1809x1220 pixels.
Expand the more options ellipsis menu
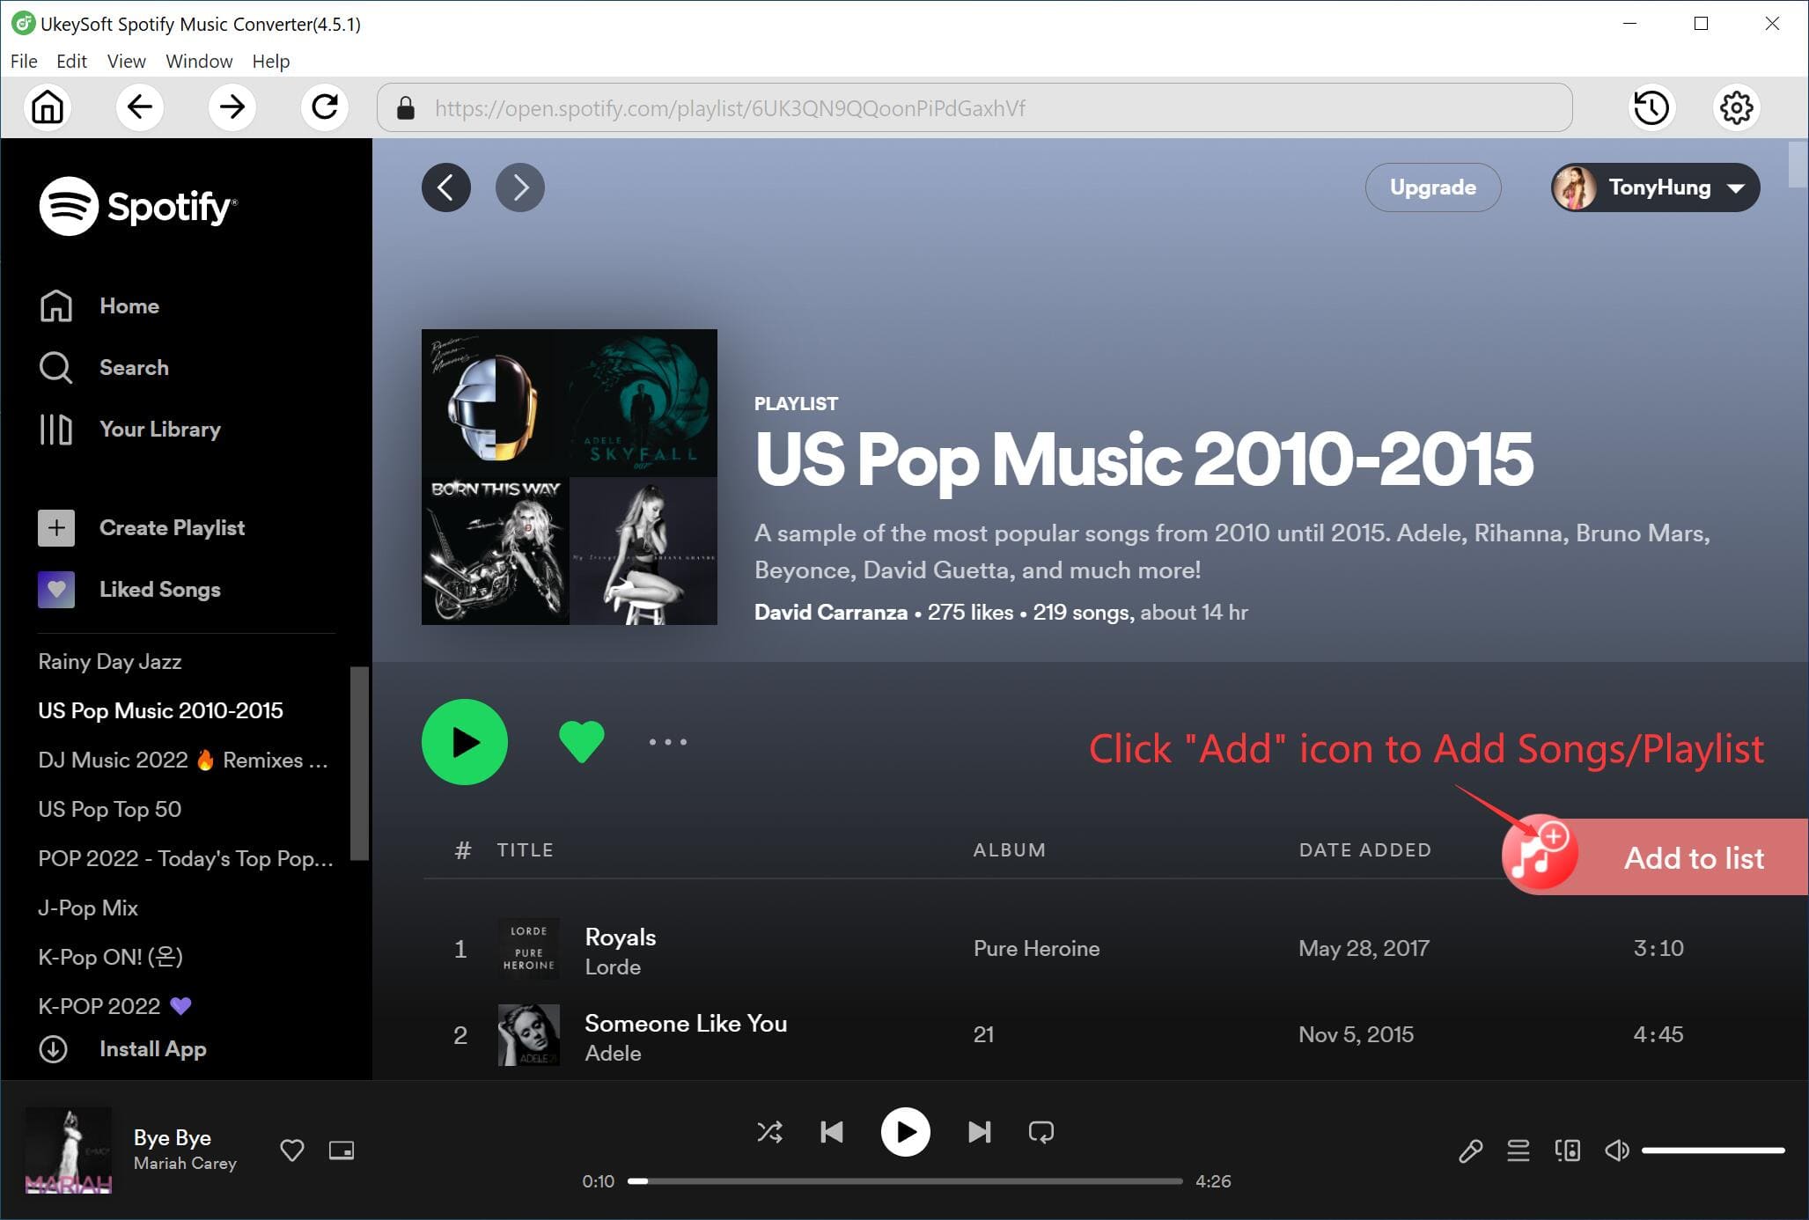pos(666,742)
